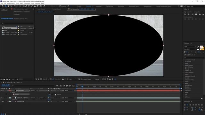
Task: Select the Brush tool
Action: [32, 6]
